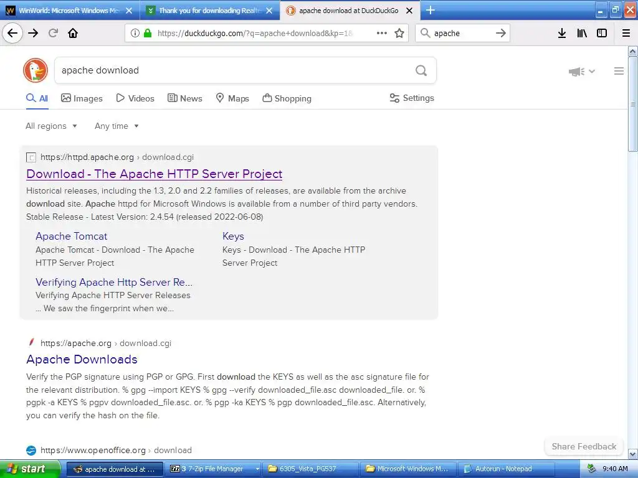The width and height of the screenshot is (638, 478).
Task: Open the Downloads panel arrow icon
Action: point(562,33)
